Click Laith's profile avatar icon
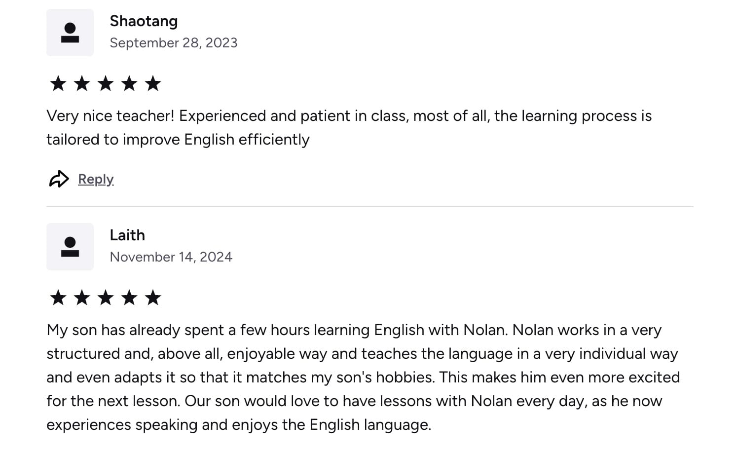 [x=70, y=247]
